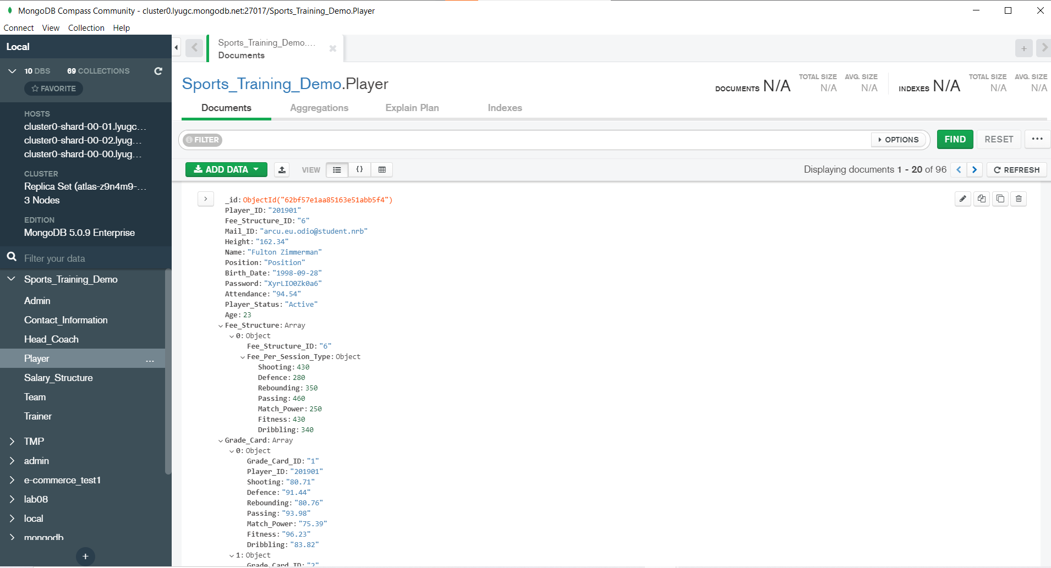Switch to the Aggregations tab
Screen dimensions: 1051x568
pyautogui.click(x=319, y=108)
